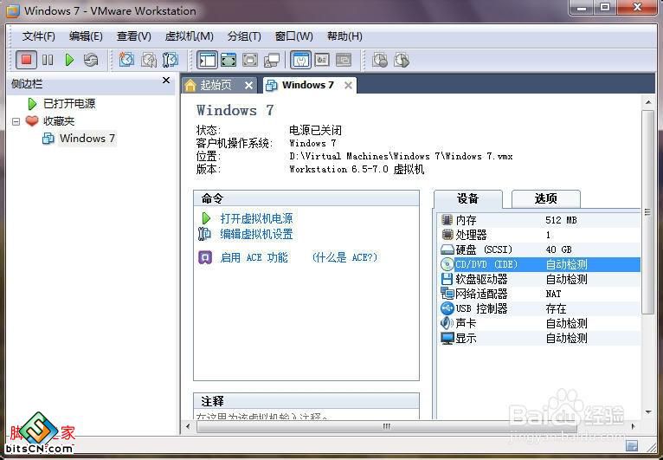Select the 显示 device row

click(539, 338)
